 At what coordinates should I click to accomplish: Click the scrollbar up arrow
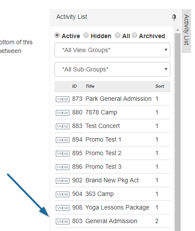178,30
